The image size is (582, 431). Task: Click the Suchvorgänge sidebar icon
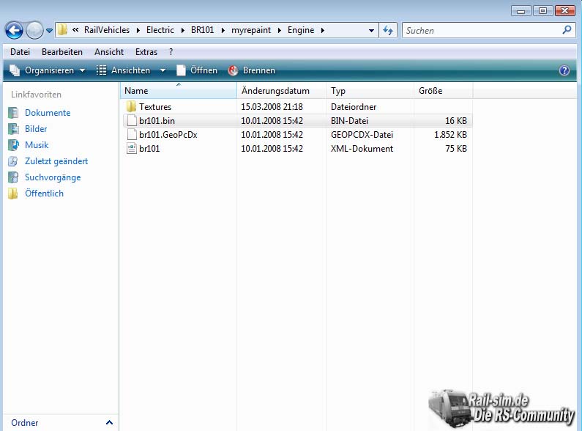click(x=13, y=177)
